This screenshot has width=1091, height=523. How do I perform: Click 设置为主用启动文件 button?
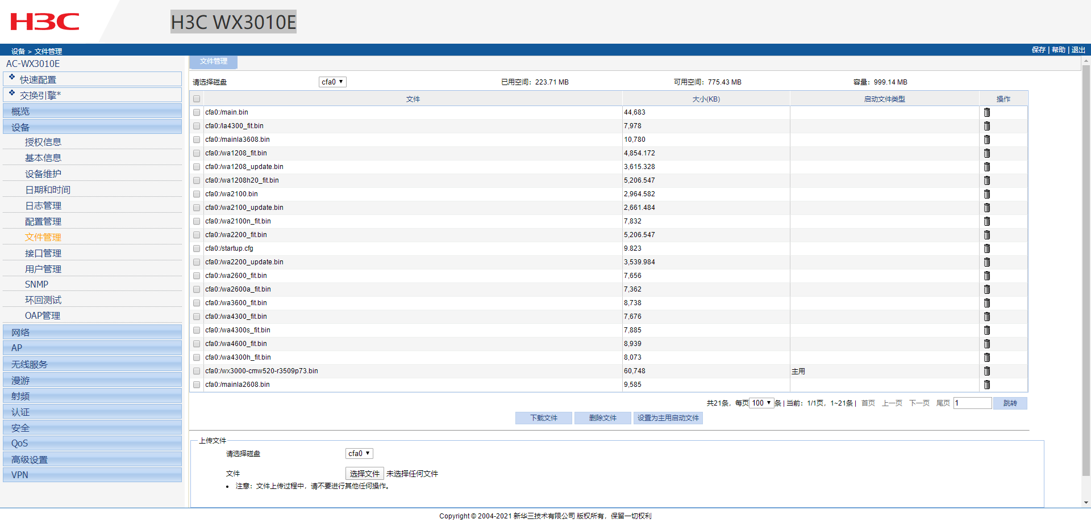(668, 418)
